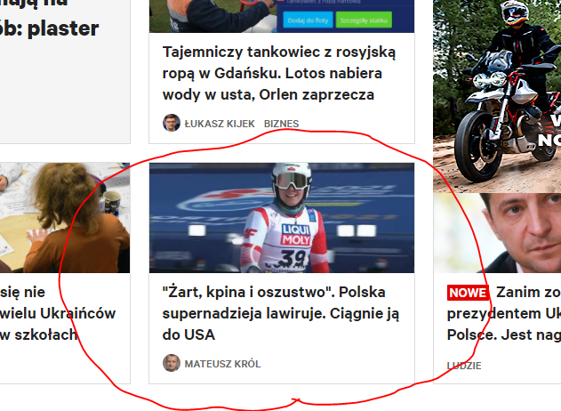Open the headline ending with 'plaster'
This screenshot has width=561, height=411.
(x=50, y=18)
